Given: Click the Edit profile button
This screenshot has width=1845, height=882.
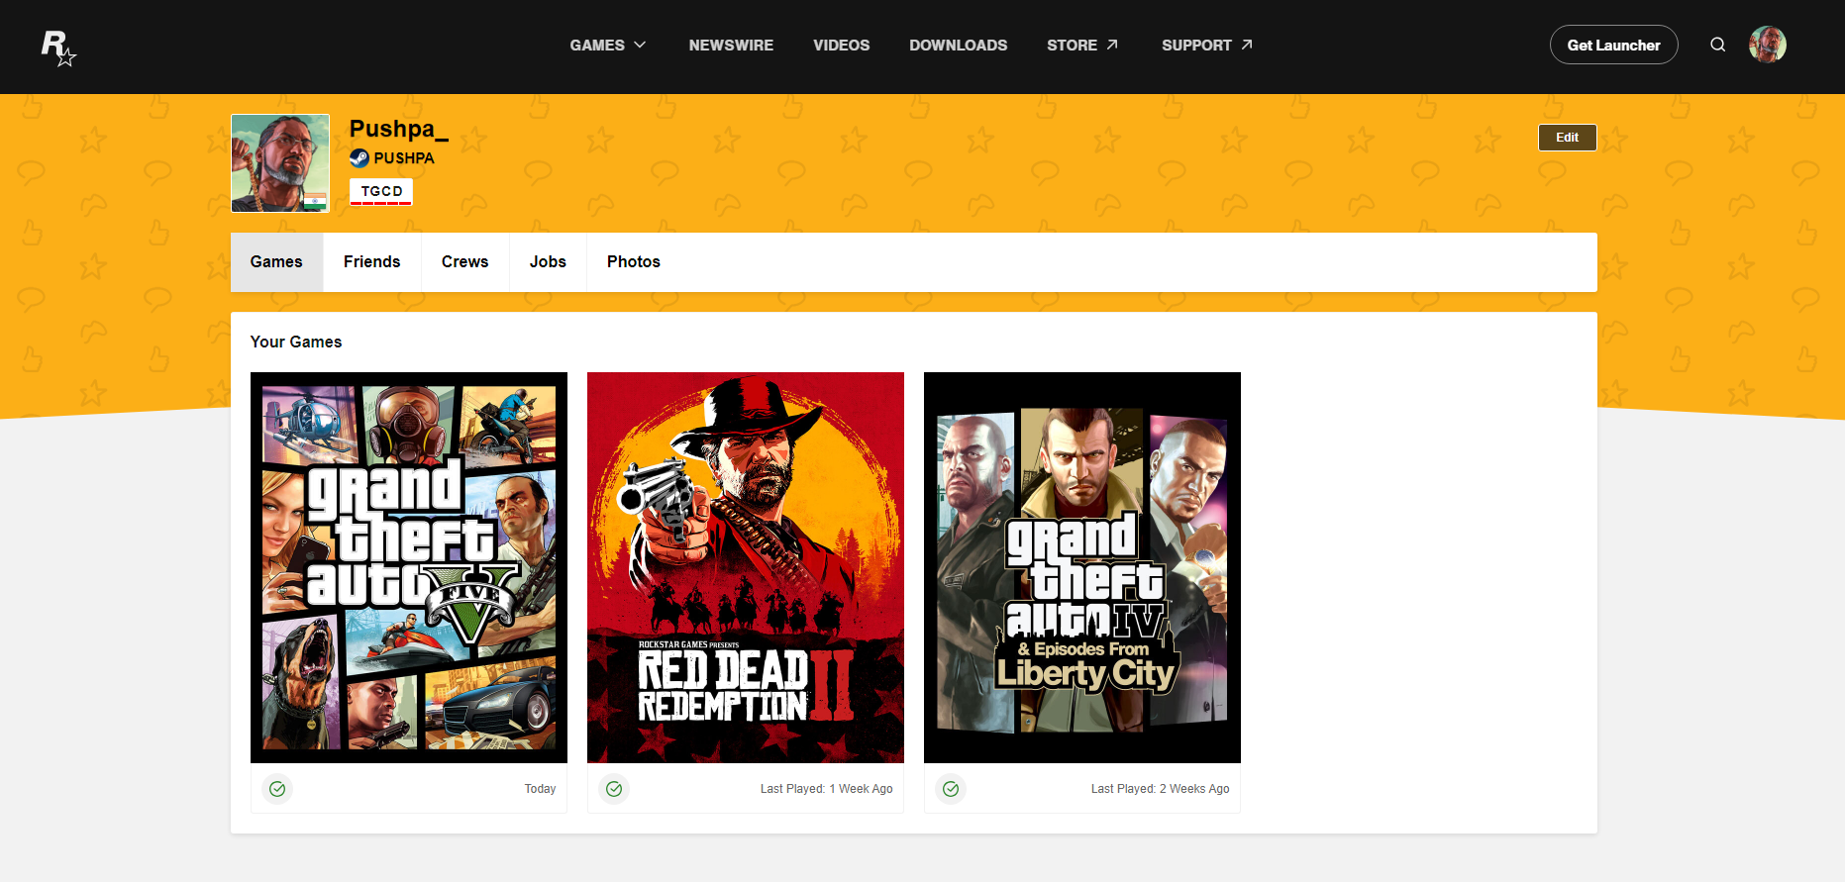Looking at the screenshot, I should click(x=1567, y=138).
